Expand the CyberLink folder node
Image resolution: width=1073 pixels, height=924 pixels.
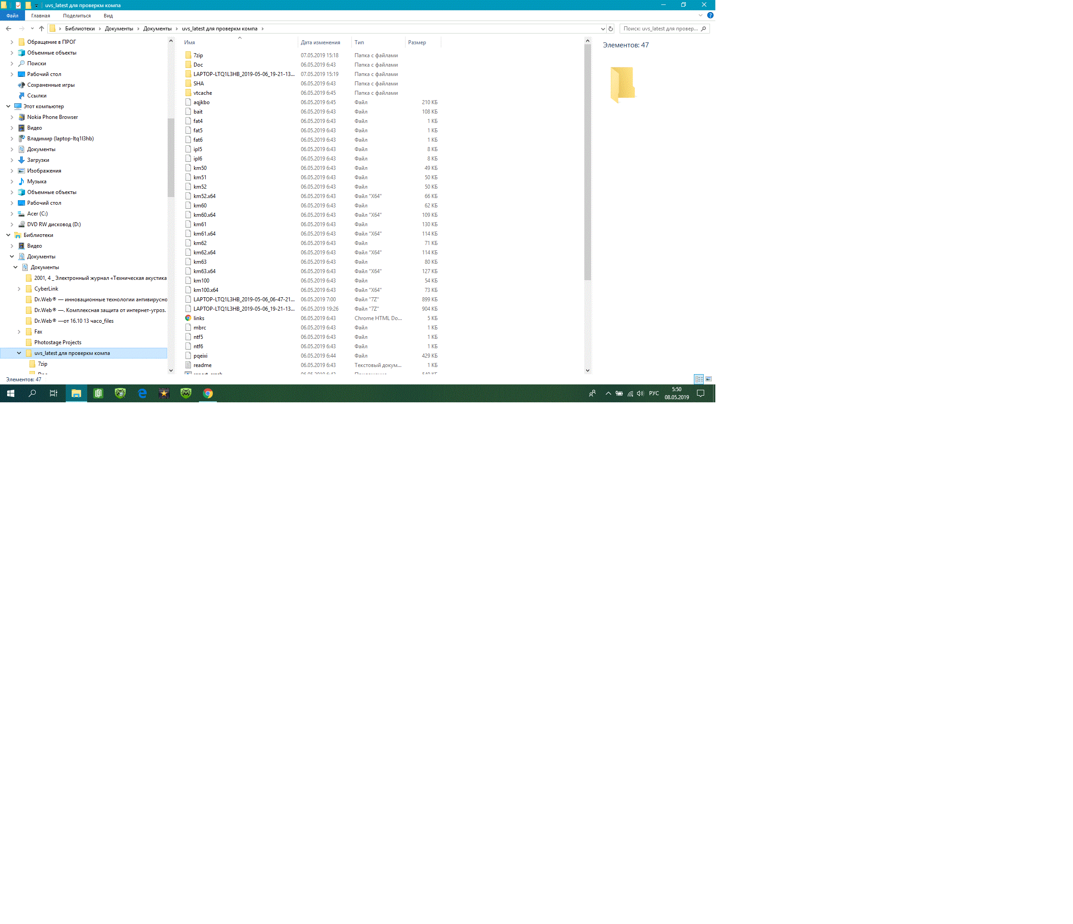pyautogui.click(x=19, y=289)
